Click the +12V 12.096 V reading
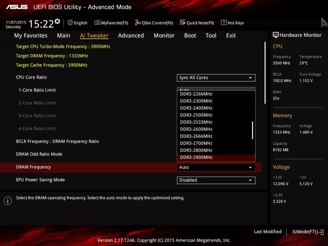This screenshot has height=246, width=328. 280,184
